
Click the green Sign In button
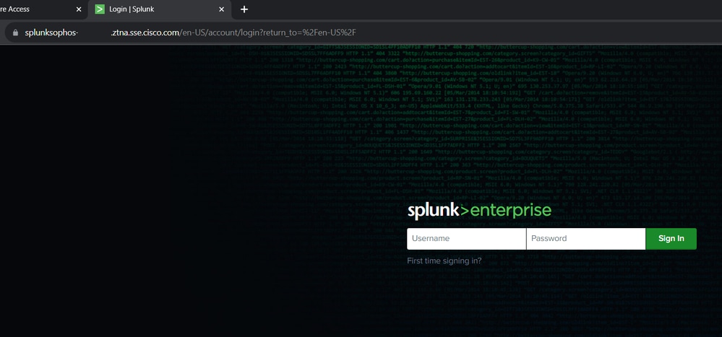(671, 239)
